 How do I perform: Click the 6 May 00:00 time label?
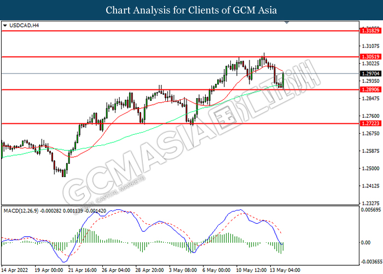tap(217, 270)
